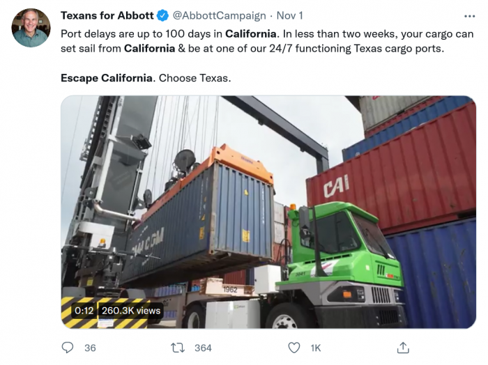Click the reply speech bubble icon
The height and width of the screenshot is (365, 488).
[x=68, y=347]
